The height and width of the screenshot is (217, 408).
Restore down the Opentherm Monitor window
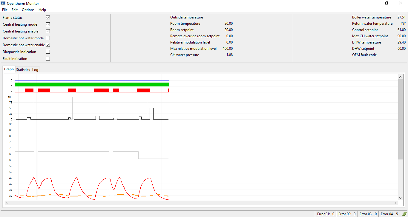point(387,3)
